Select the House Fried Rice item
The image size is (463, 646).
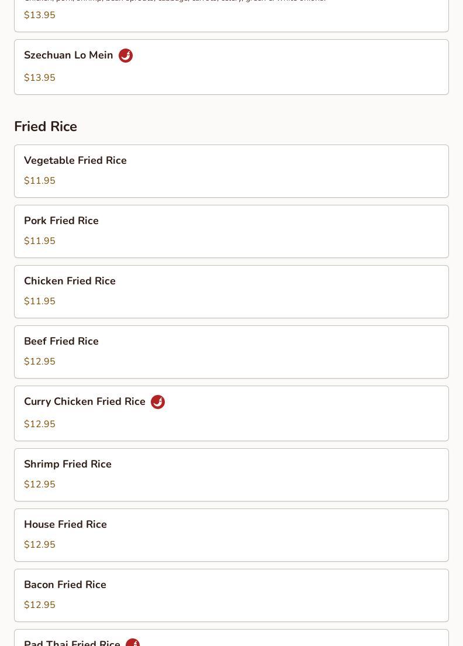[65, 524]
